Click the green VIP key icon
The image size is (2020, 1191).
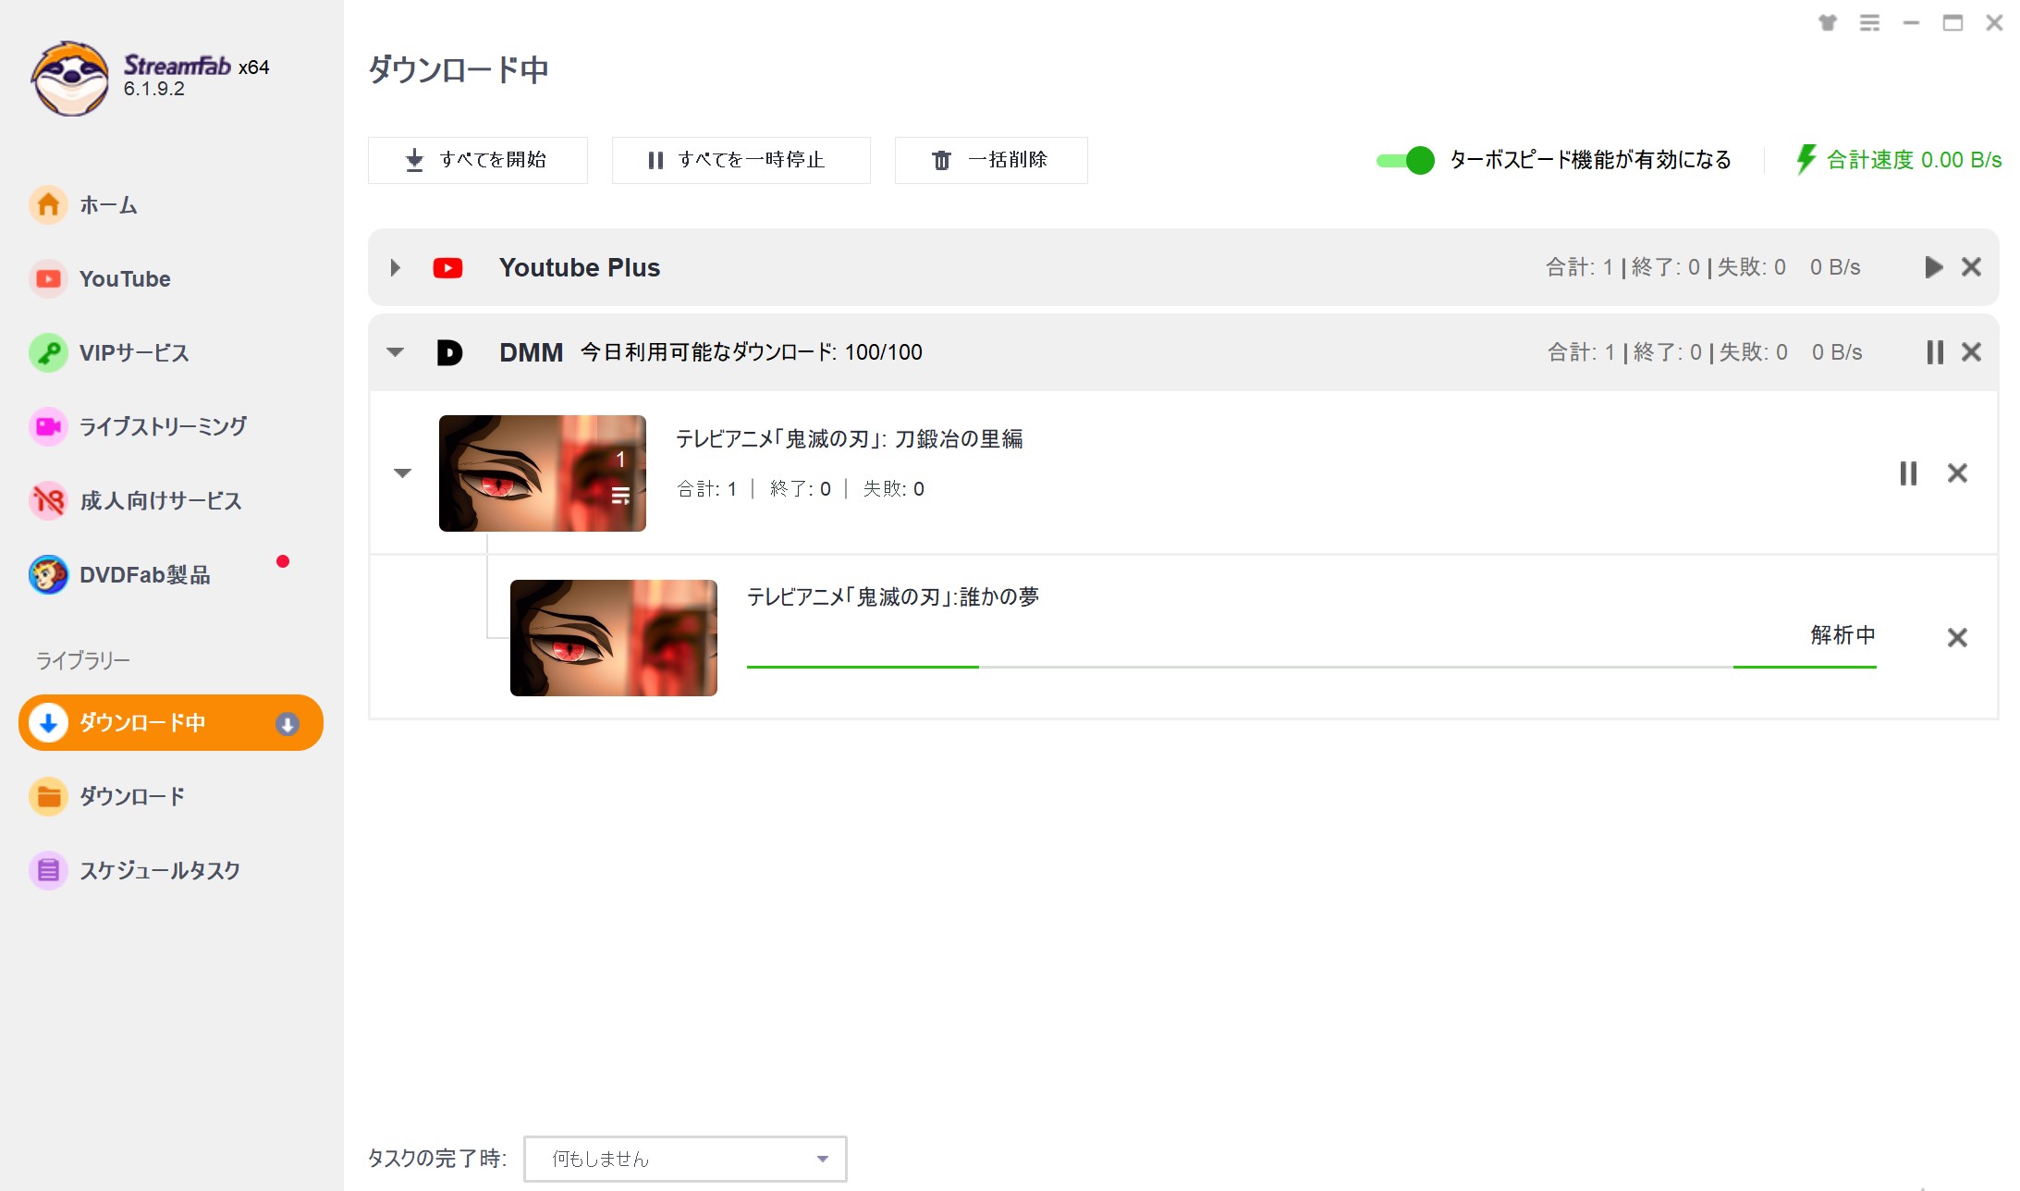click(48, 352)
